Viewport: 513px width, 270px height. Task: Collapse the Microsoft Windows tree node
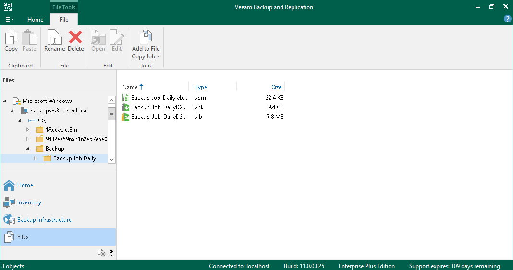5,101
